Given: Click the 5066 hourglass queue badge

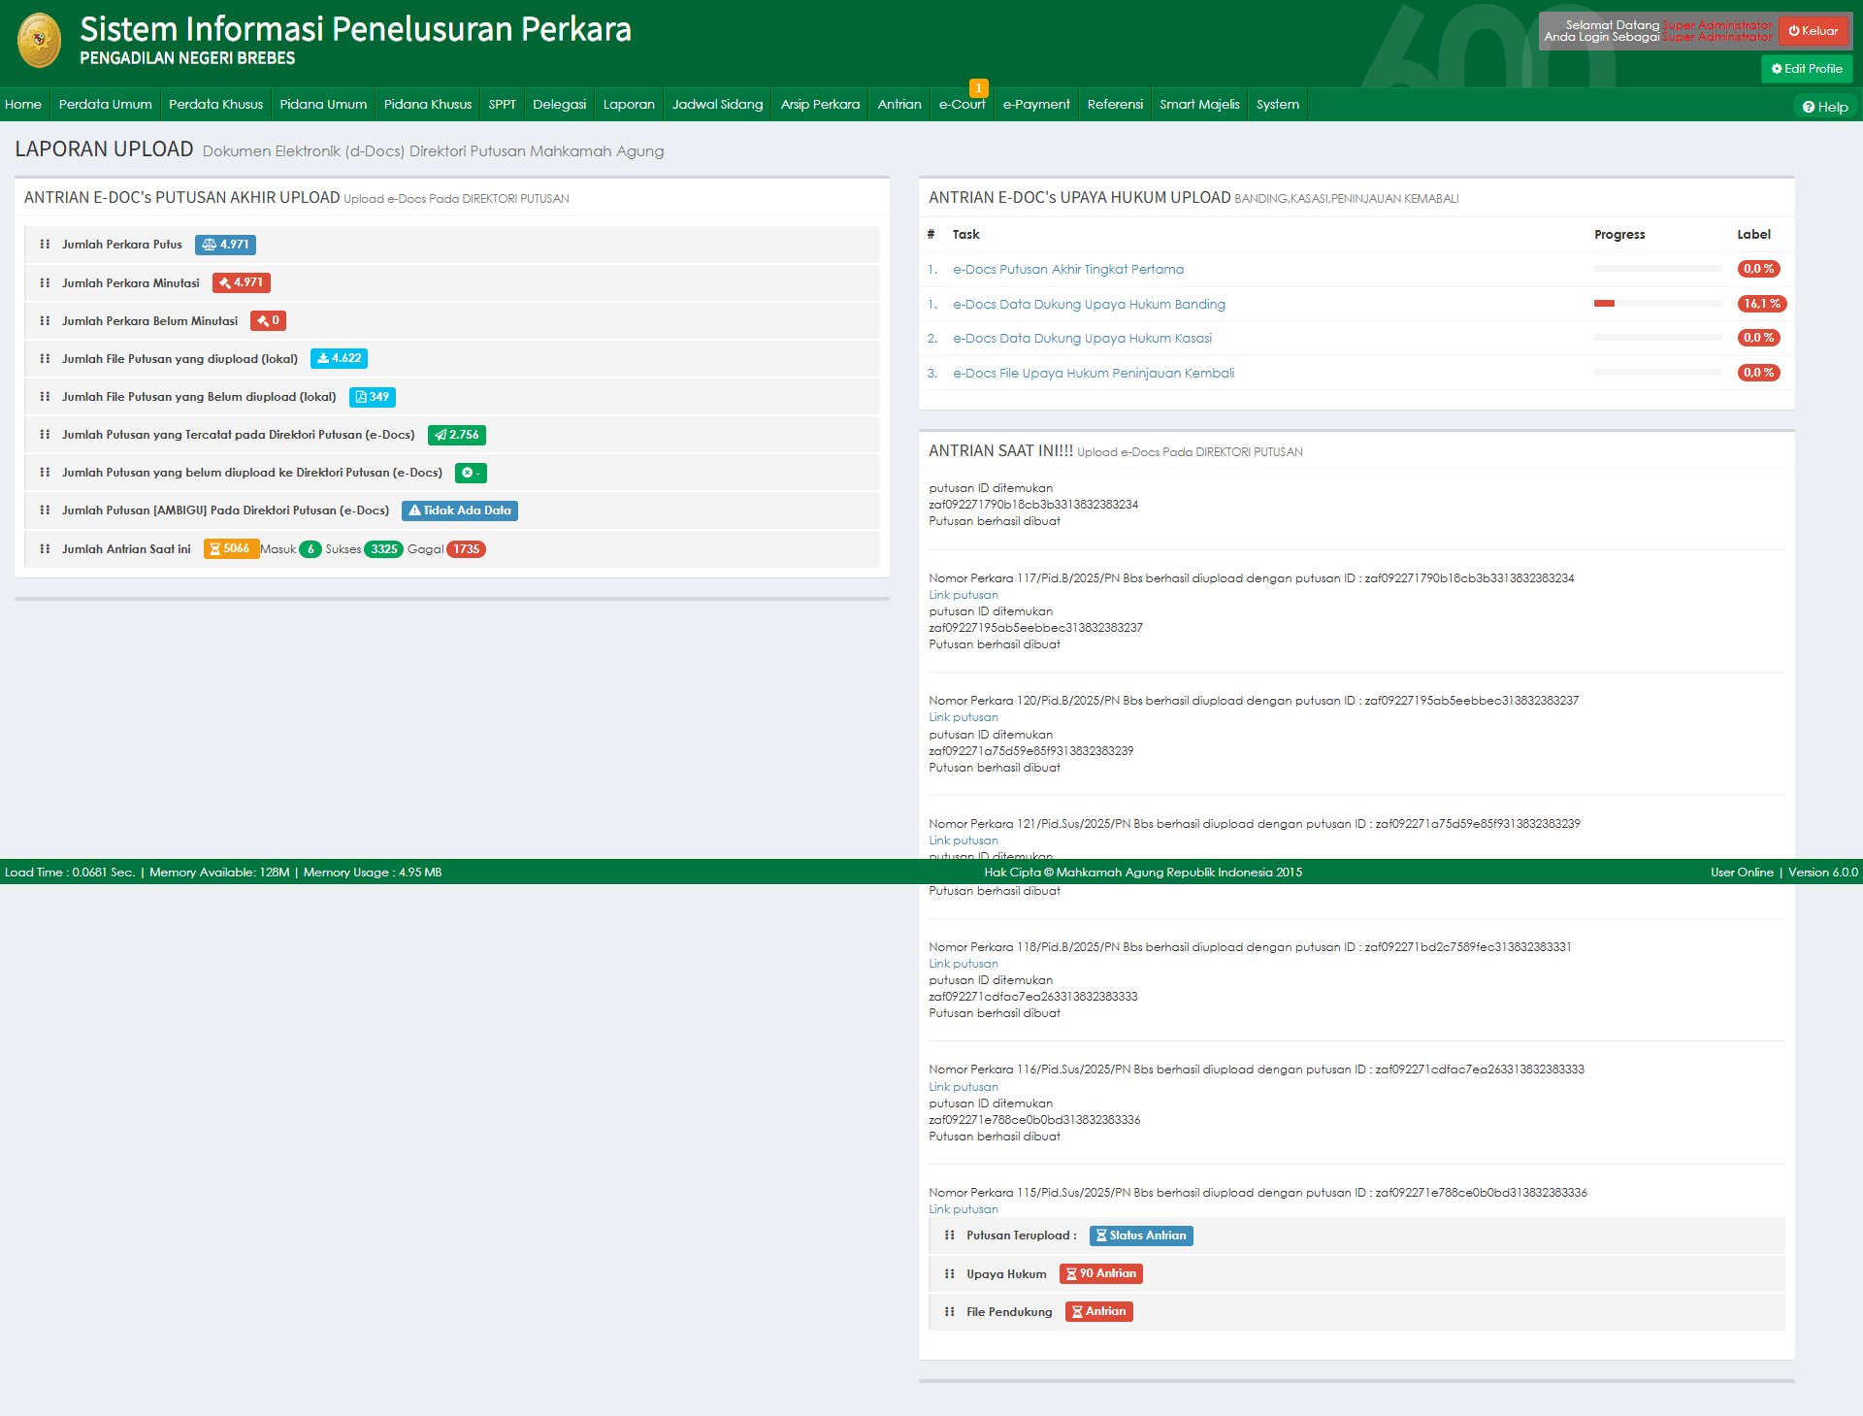Looking at the screenshot, I should pyautogui.click(x=230, y=549).
